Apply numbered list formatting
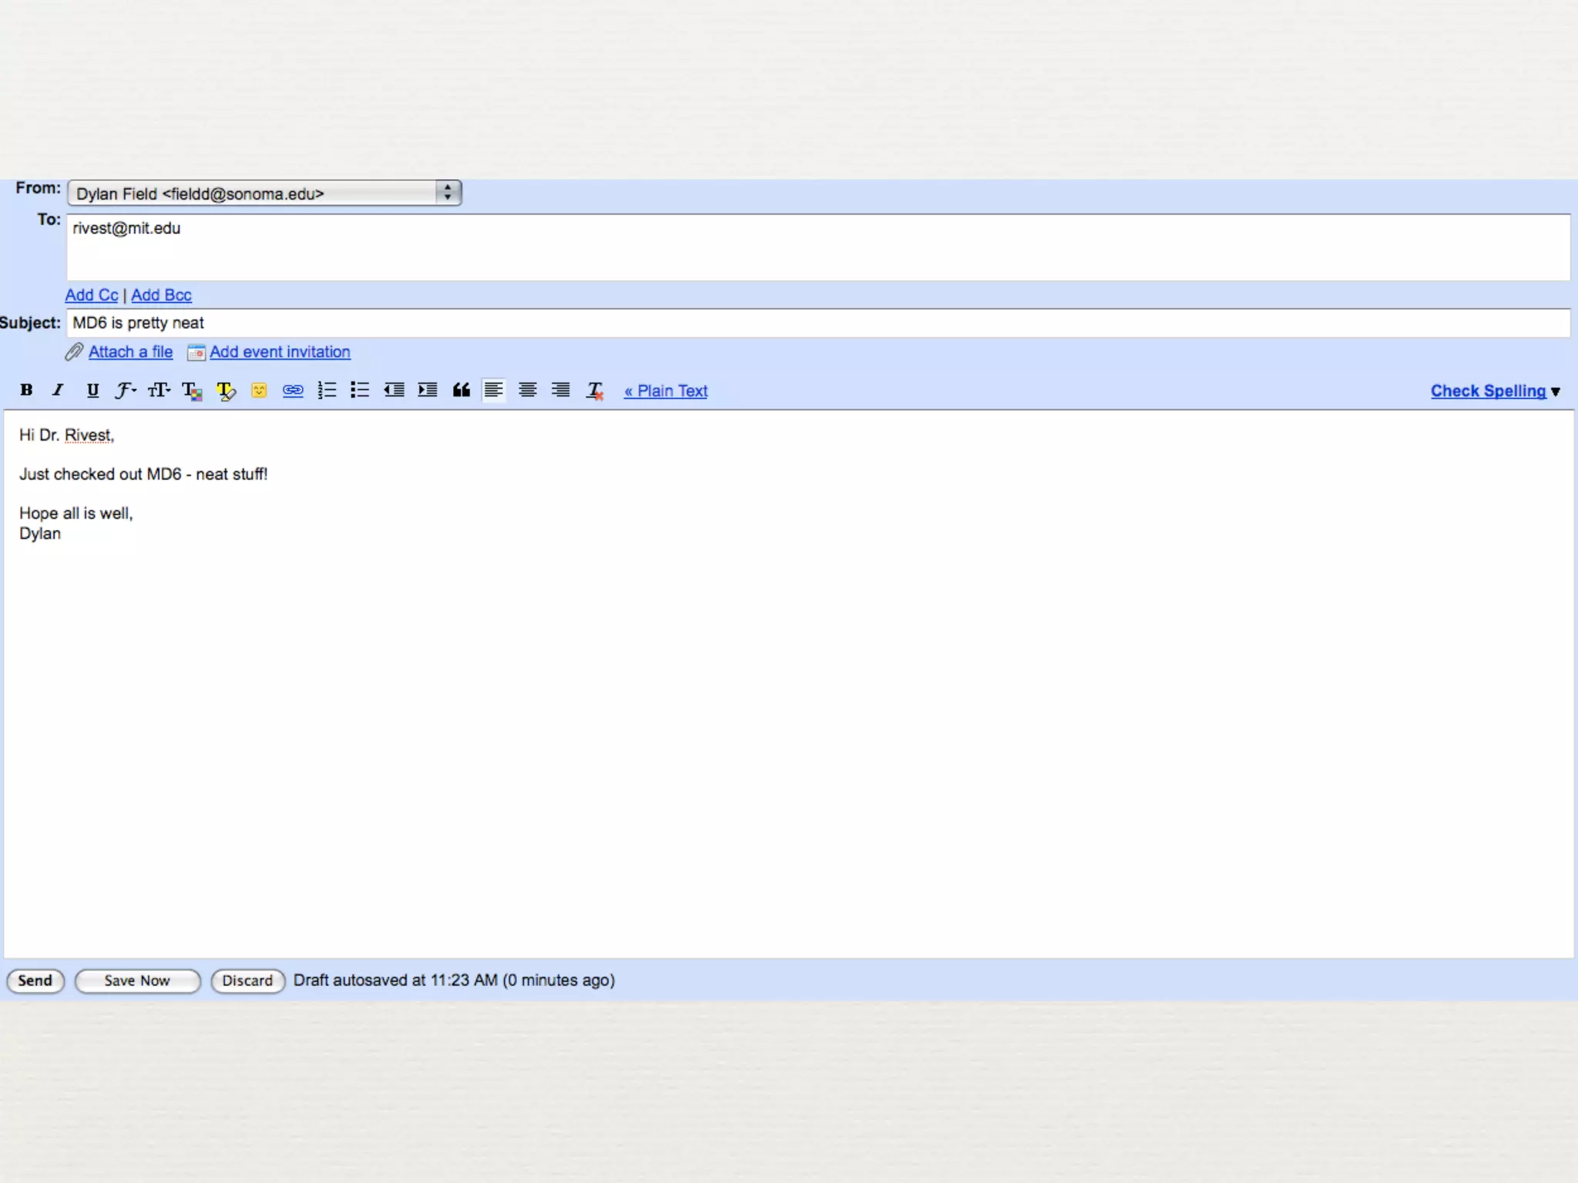This screenshot has width=1578, height=1183. click(327, 390)
